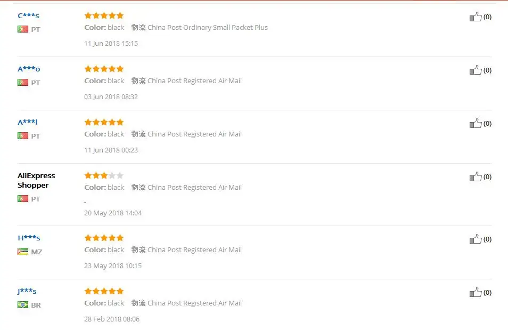View J***s reviewer profile
This screenshot has width=508, height=330.
coord(27,291)
